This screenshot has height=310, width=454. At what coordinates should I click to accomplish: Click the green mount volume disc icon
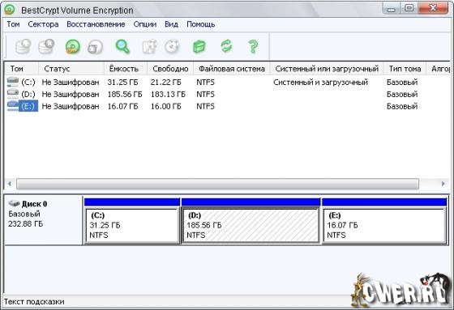point(73,47)
